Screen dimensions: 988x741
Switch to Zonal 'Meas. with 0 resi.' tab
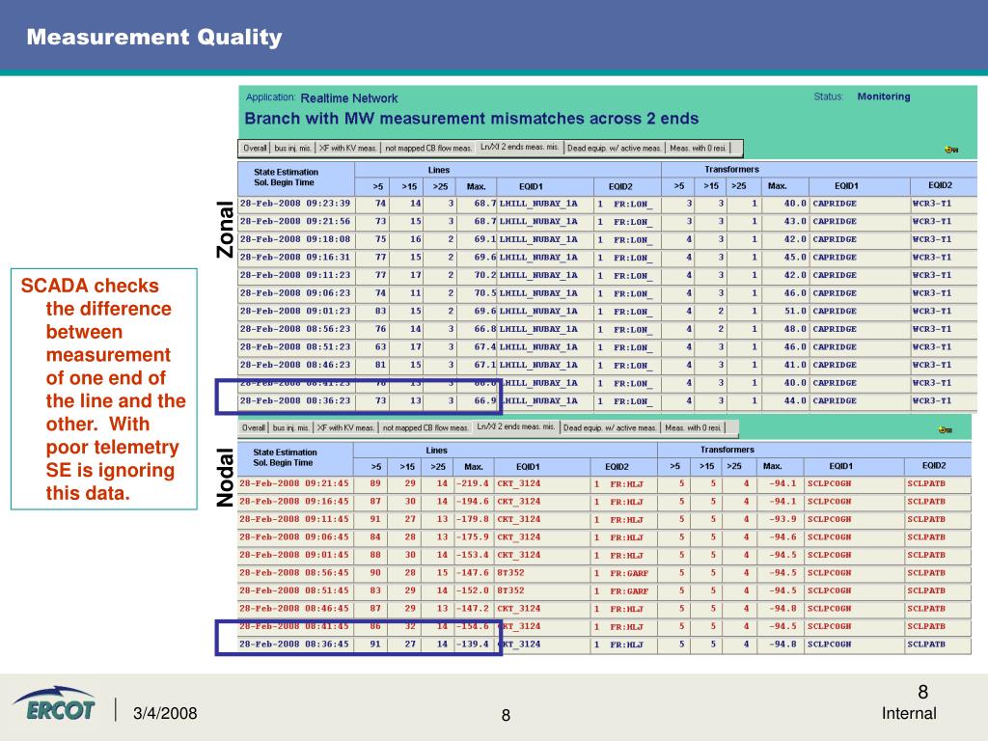coord(699,148)
